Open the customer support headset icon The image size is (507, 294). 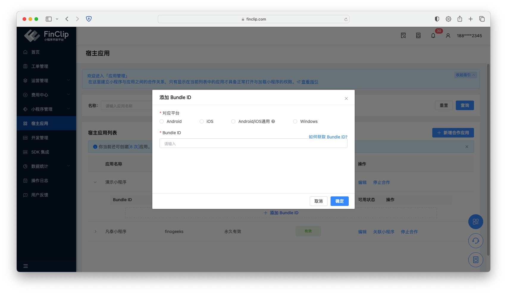point(475,241)
